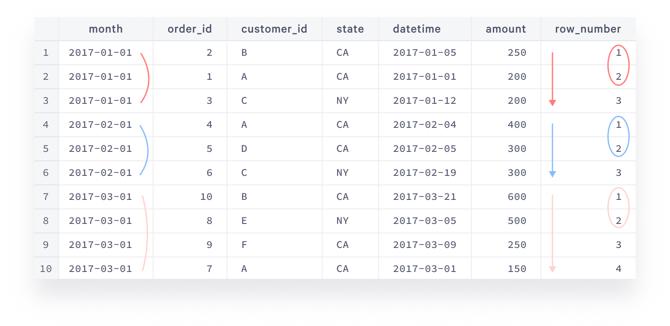This screenshot has height=326, width=670.
Task: Click the order_id column header
Action: (x=190, y=29)
